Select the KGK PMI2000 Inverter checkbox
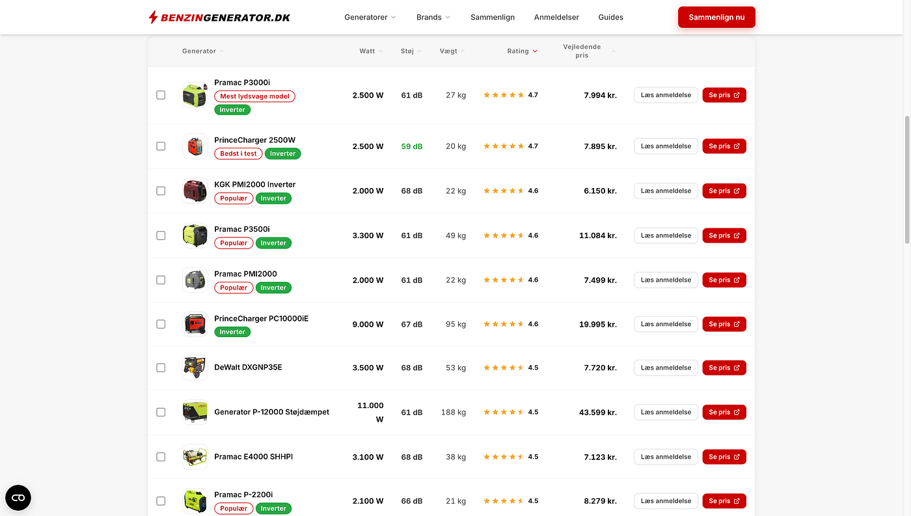Image resolution: width=911 pixels, height=516 pixels. click(161, 191)
